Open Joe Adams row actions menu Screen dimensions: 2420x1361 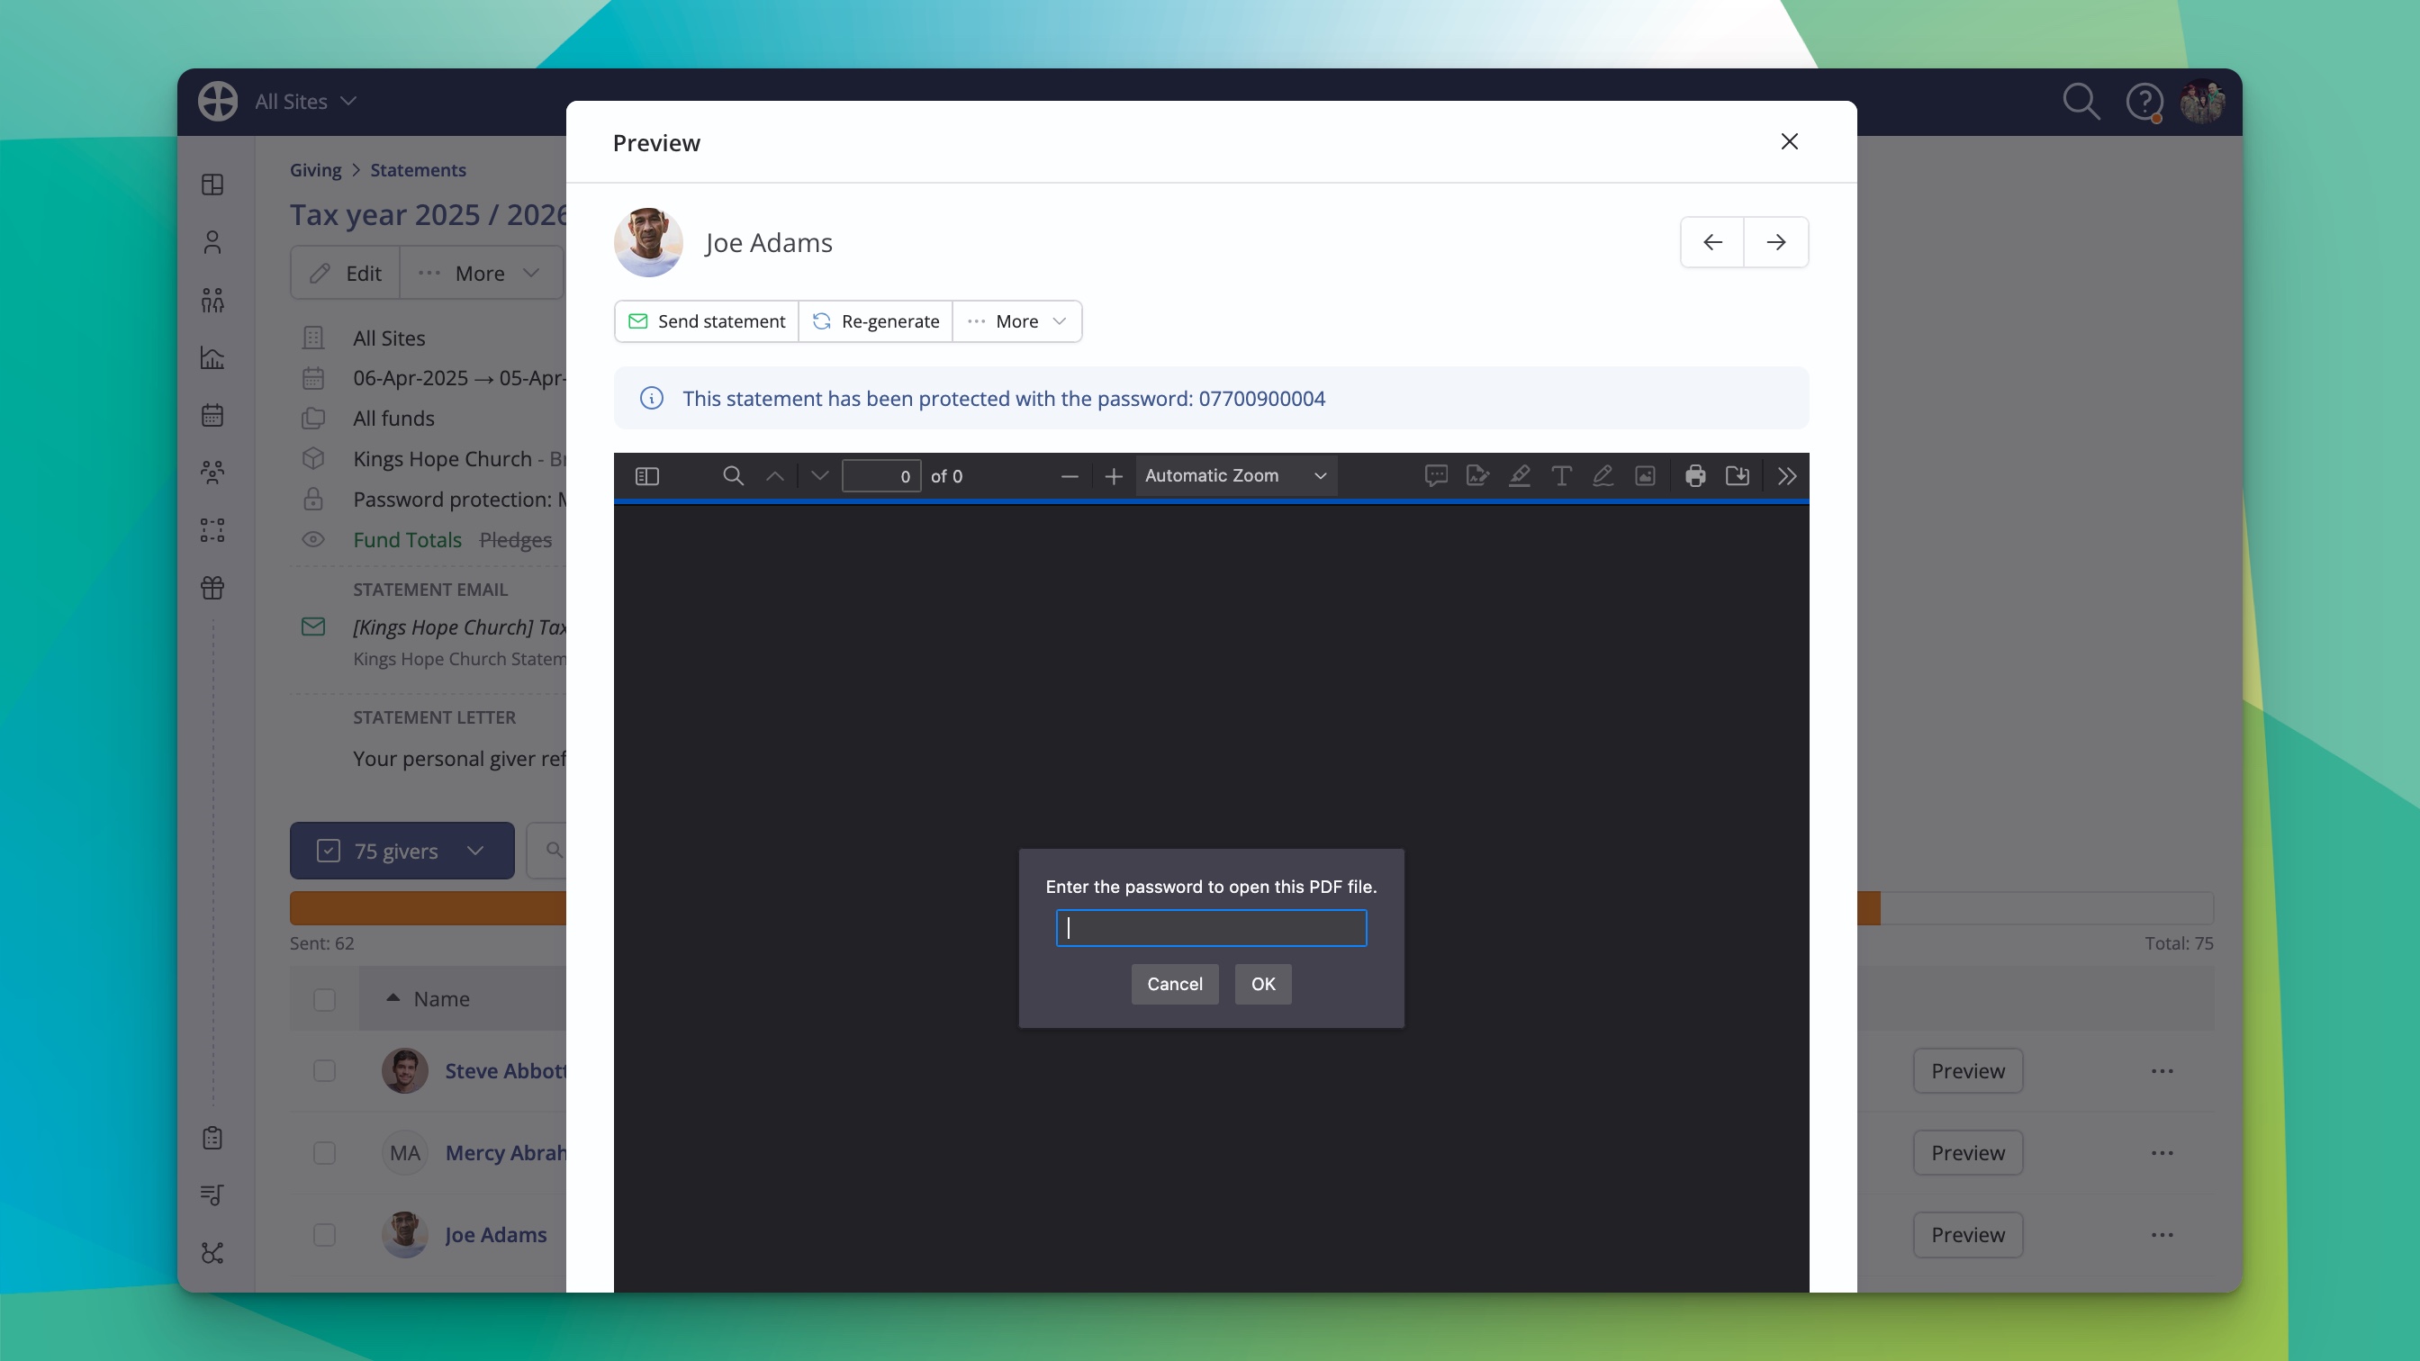pos(2162,1234)
